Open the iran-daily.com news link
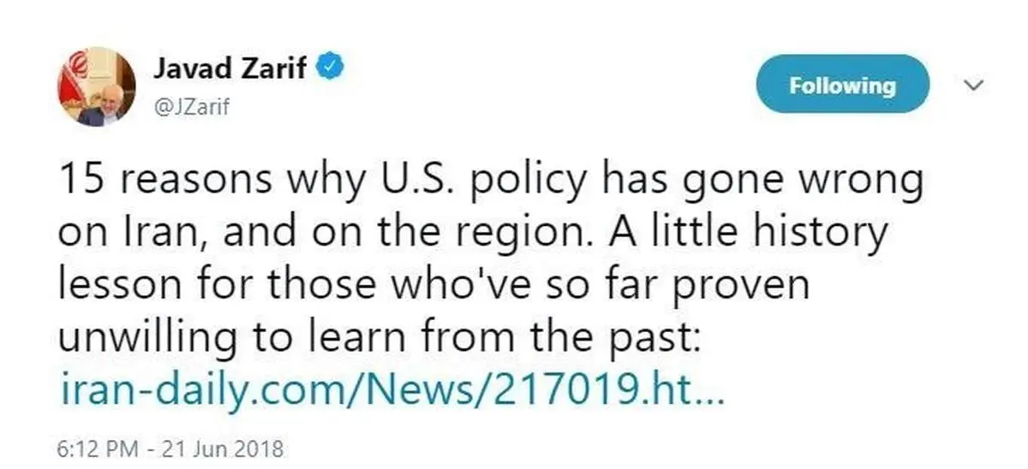 click(393, 391)
